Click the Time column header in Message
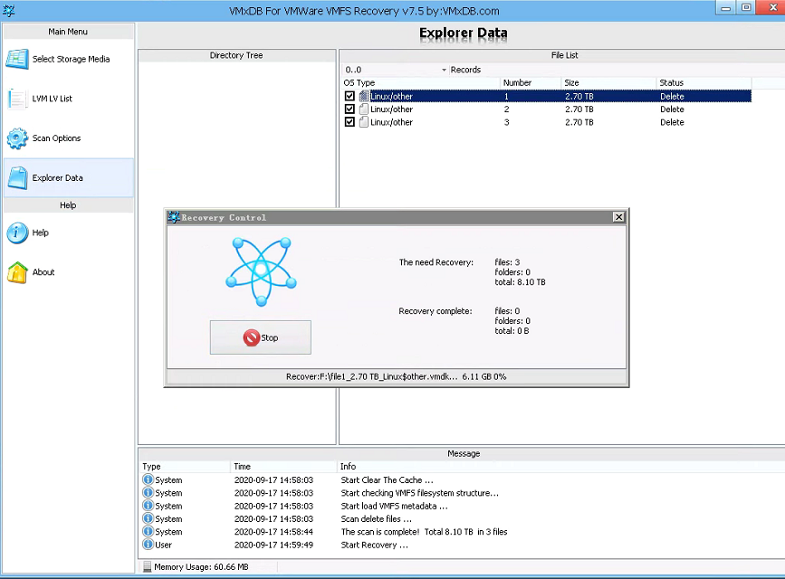This screenshot has width=785, height=579. [284, 467]
